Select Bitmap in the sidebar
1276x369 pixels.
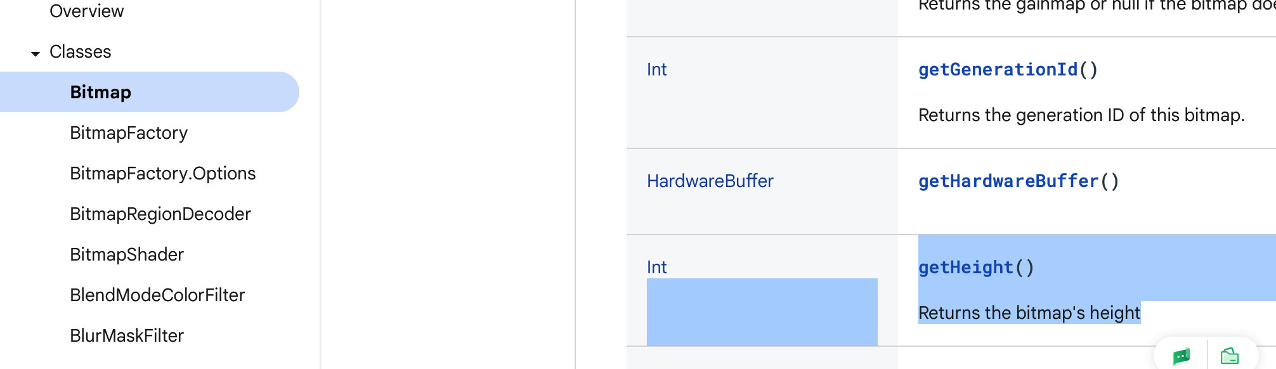pyautogui.click(x=101, y=93)
